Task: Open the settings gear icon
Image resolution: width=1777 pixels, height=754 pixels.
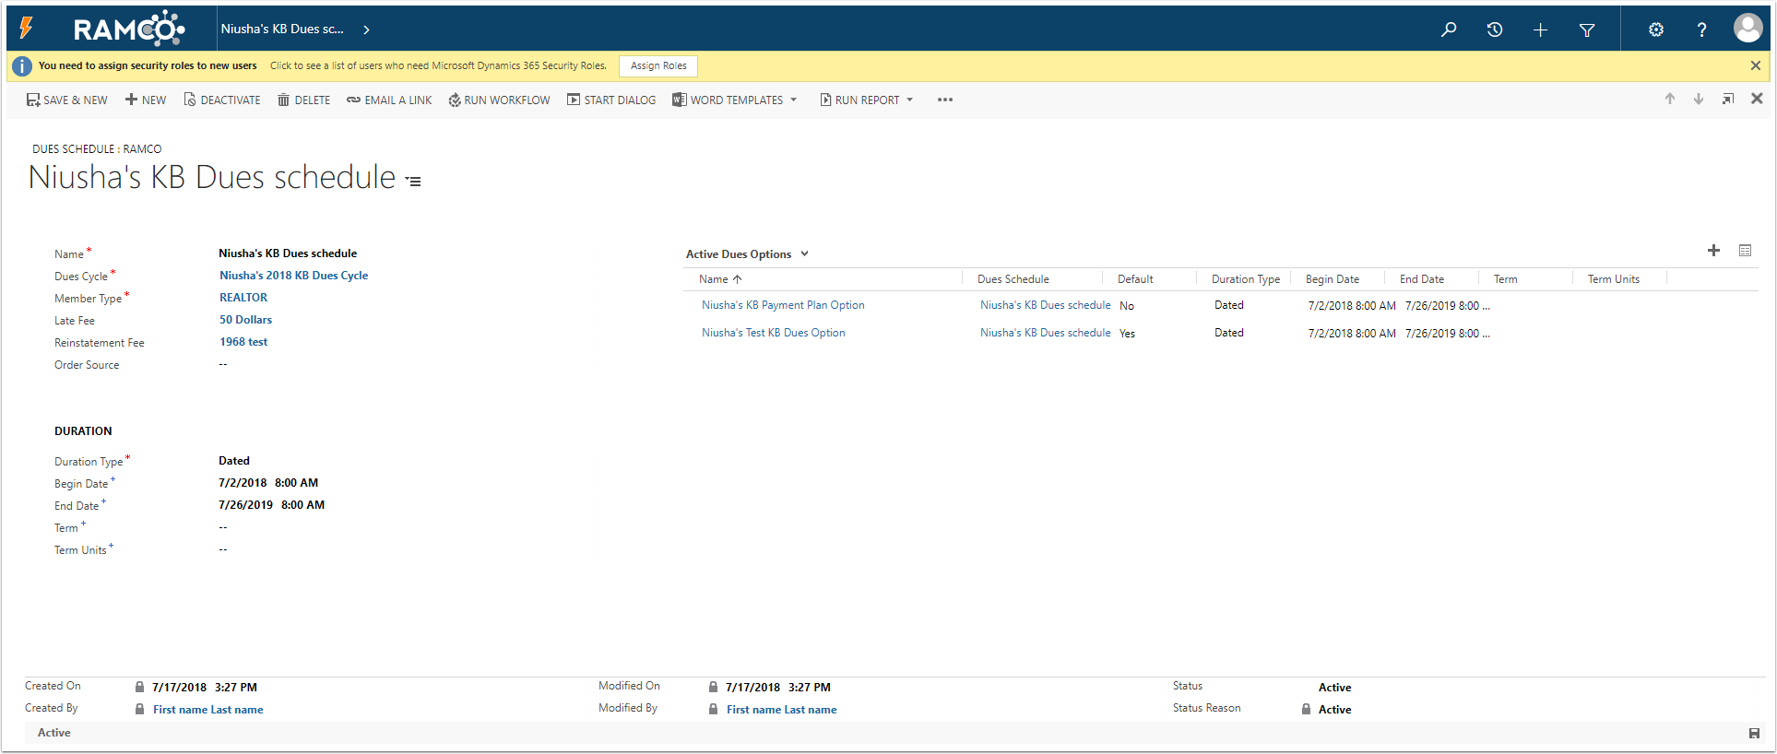Action: [1656, 29]
